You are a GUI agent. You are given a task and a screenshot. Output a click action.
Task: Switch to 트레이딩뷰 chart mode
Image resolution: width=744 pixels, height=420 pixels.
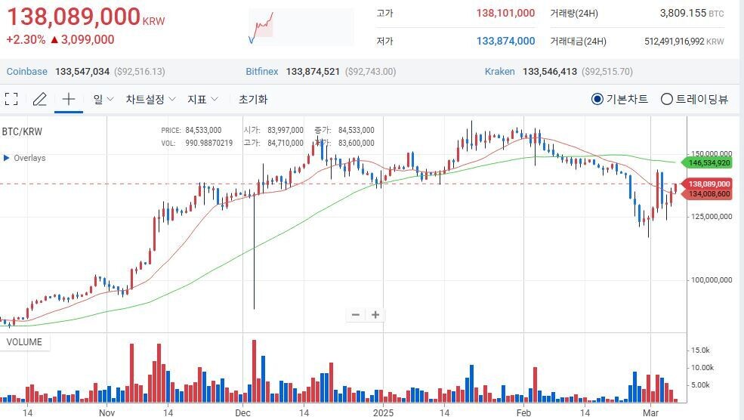pyautogui.click(x=666, y=99)
